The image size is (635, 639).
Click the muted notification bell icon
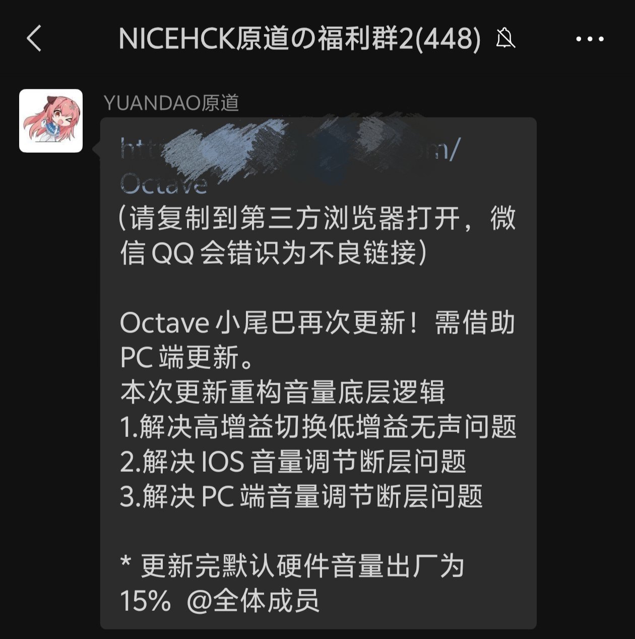coord(505,38)
